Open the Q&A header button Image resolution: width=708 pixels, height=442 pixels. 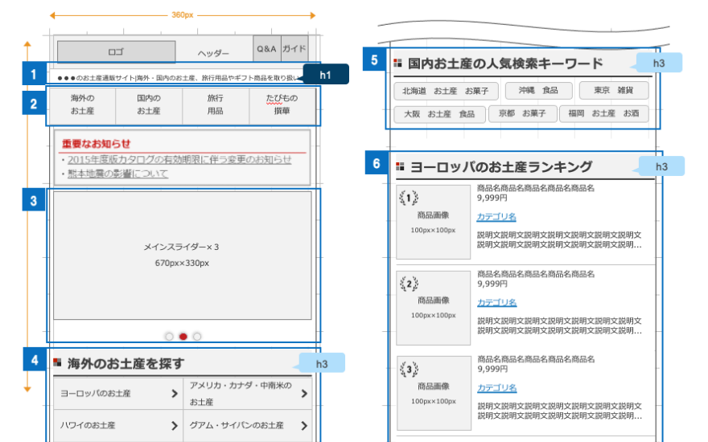click(266, 49)
